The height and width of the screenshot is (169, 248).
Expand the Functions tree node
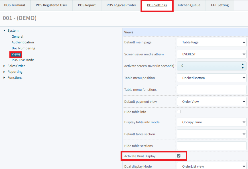pyautogui.click(x=4, y=78)
